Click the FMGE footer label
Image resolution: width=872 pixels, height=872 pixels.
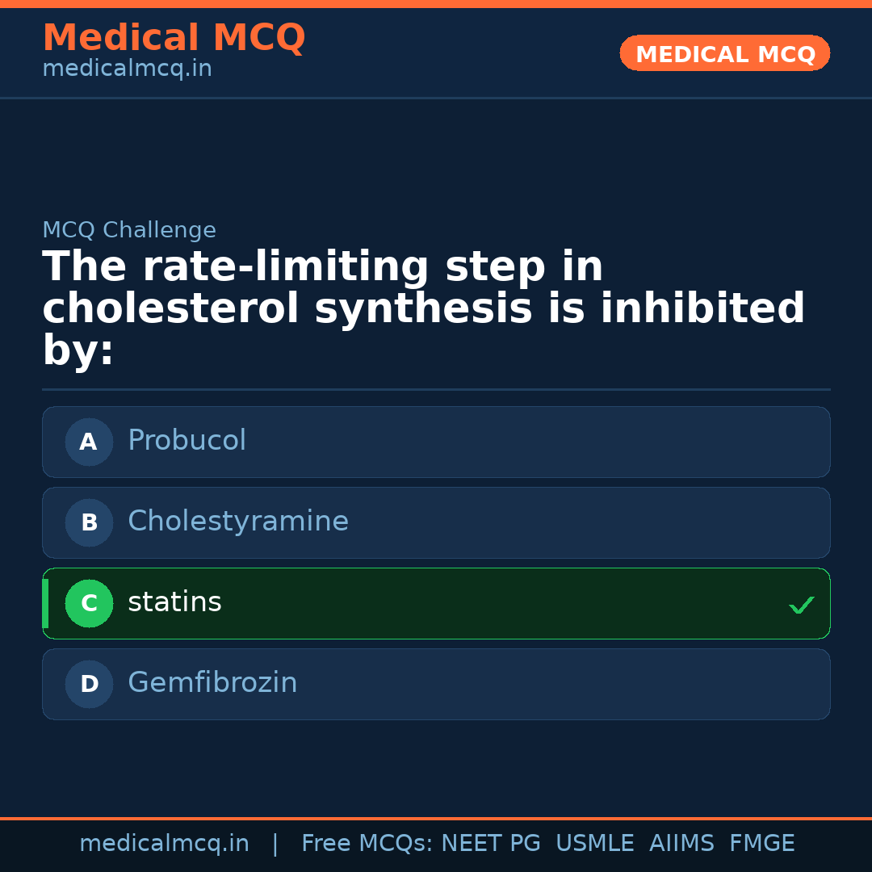pos(761,844)
